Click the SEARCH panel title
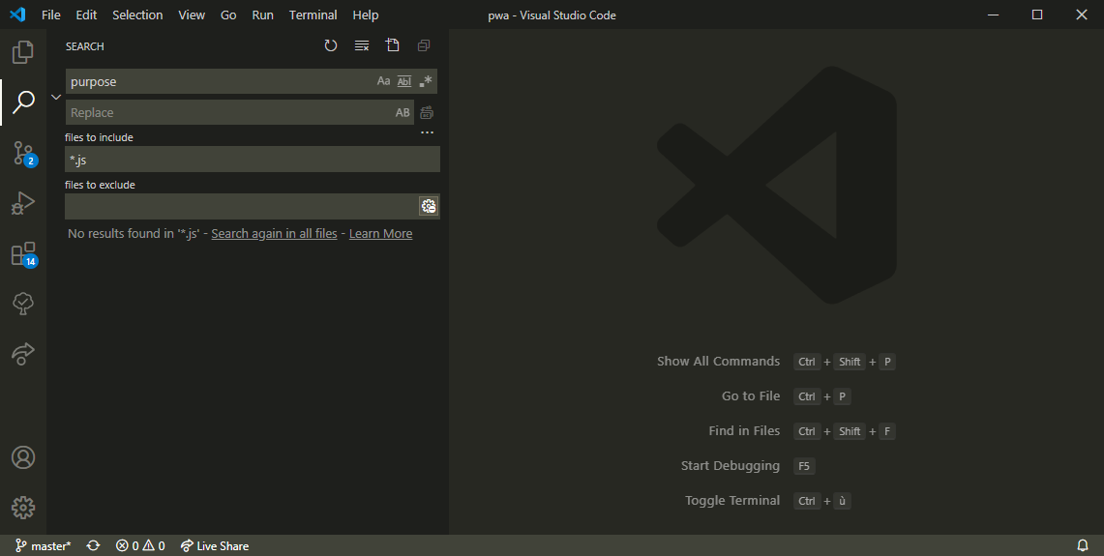The image size is (1104, 556). 84,46
